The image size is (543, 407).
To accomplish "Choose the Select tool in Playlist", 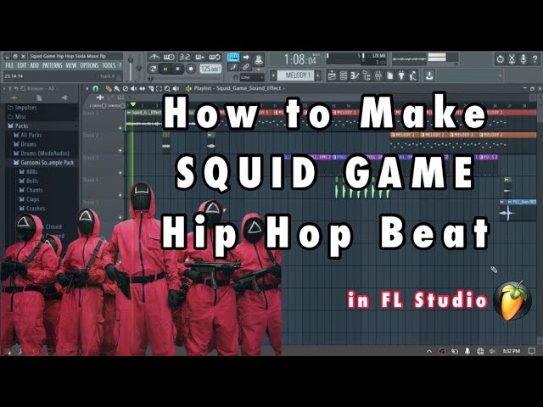I will tap(159, 89).
